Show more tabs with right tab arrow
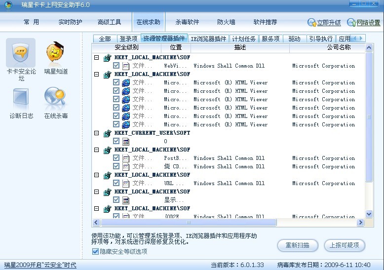 pyautogui.click(x=361, y=39)
